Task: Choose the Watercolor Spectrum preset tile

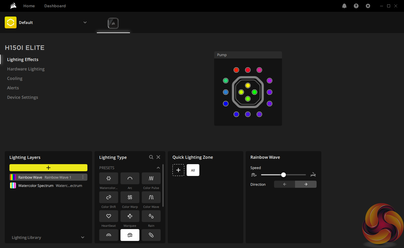Action: [x=109, y=178]
